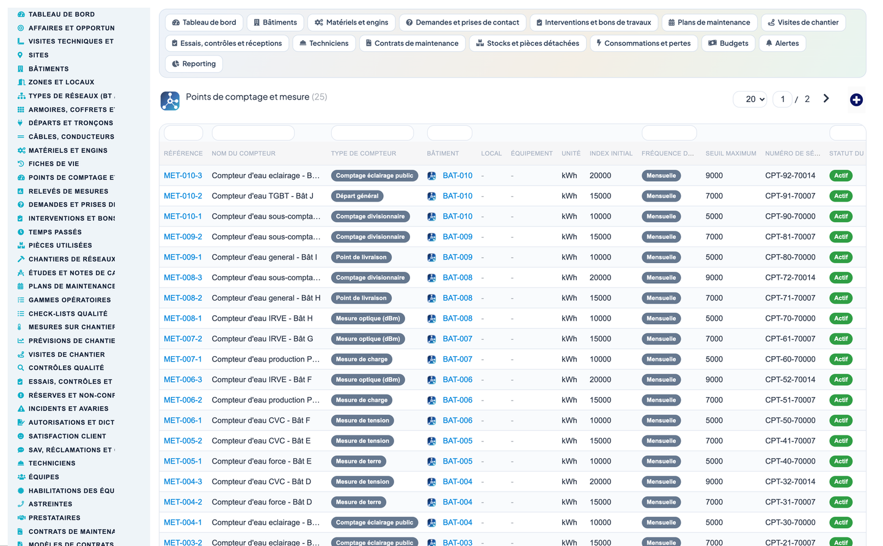Image resolution: width=883 pixels, height=546 pixels.
Task: Select Gammes opératoires in the sidebar
Action: point(70,300)
